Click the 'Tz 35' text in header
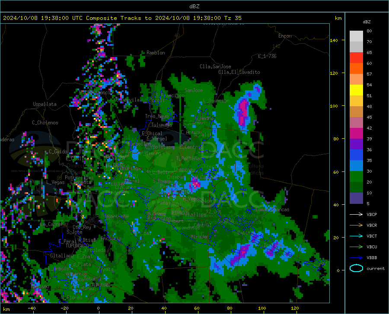389x314 pixels. (x=233, y=18)
